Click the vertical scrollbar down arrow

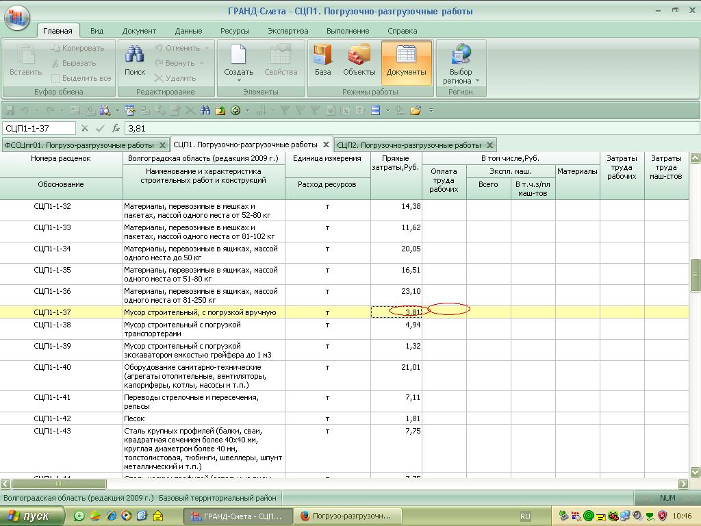click(x=695, y=472)
